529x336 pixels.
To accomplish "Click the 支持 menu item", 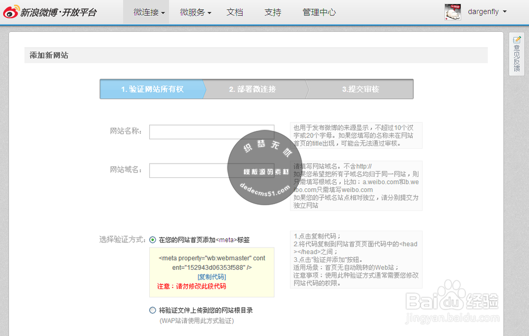I will [x=273, y=12].
